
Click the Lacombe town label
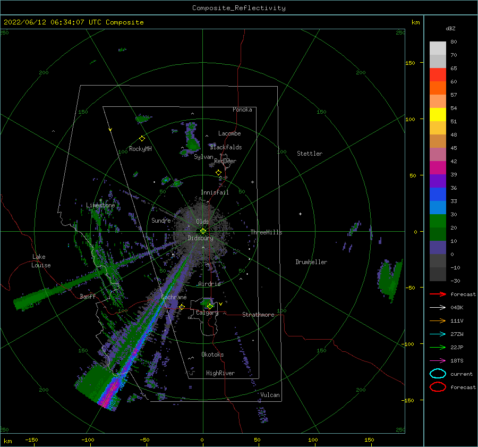point(229,133)
